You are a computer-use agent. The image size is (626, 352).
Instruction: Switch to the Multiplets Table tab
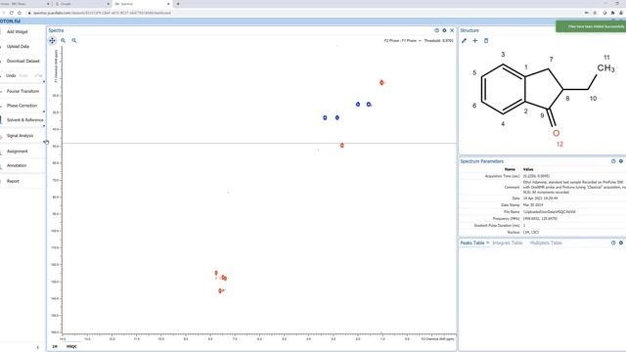546,242
